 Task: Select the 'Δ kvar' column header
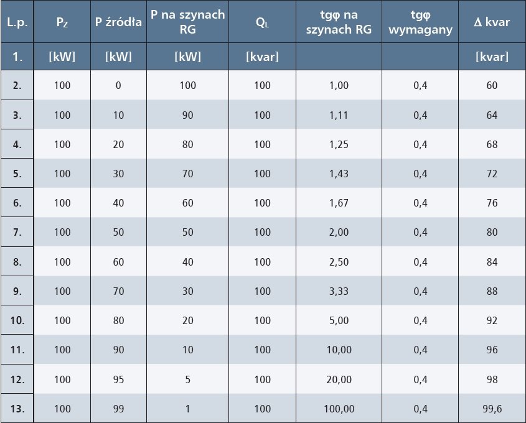[x=492, y=22]
